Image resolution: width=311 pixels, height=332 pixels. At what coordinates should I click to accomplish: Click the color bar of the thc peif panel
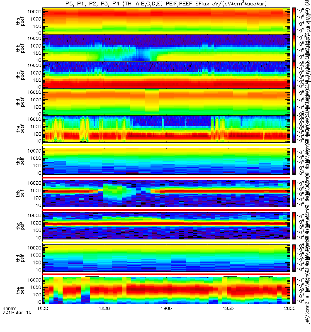point(294,226)
